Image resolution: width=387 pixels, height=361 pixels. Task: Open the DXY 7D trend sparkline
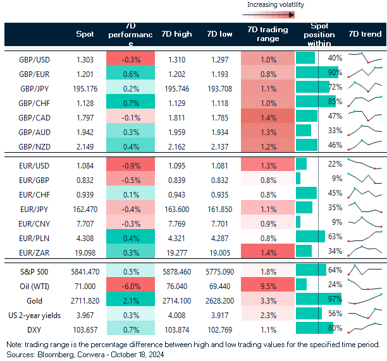(x=365, y=328)
